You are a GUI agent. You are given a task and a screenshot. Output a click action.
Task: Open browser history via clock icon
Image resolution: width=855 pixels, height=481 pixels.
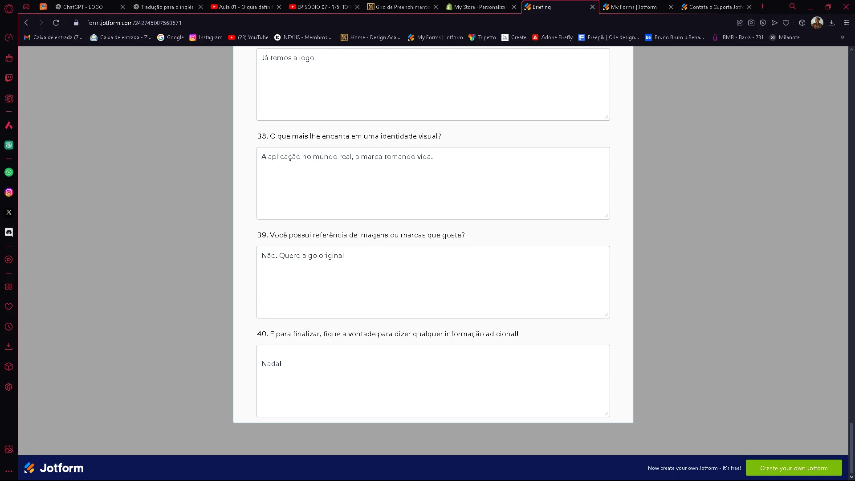pos(9,327)
